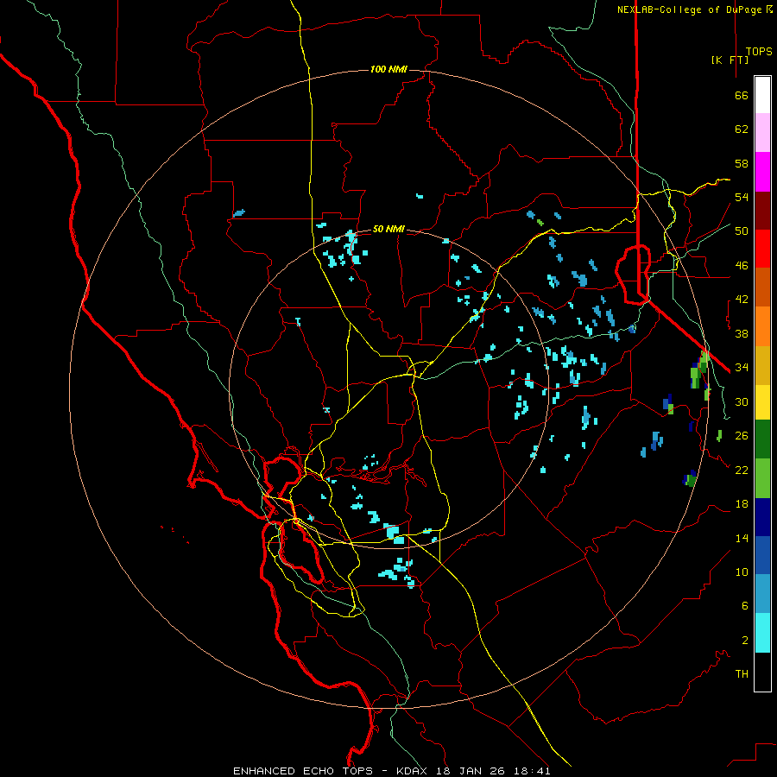777x777 pixels.
Task: Click the "58" scale label
Action: 742,163
